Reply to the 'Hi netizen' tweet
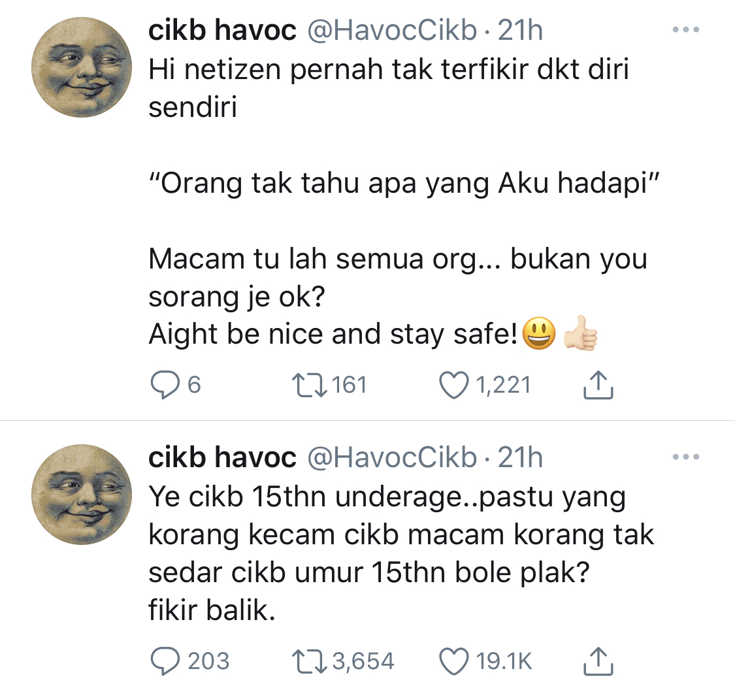The height and width of the screenshot is (688, 735). pyautogui.click(x=165, y=385)
